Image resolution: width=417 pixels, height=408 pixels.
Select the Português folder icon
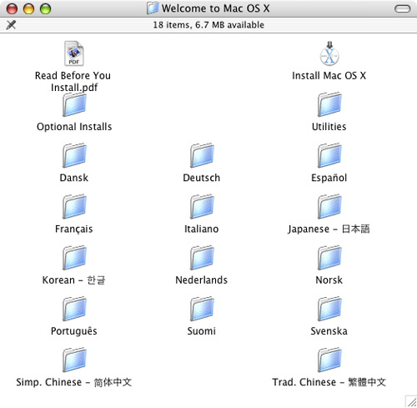coord(74,309)
